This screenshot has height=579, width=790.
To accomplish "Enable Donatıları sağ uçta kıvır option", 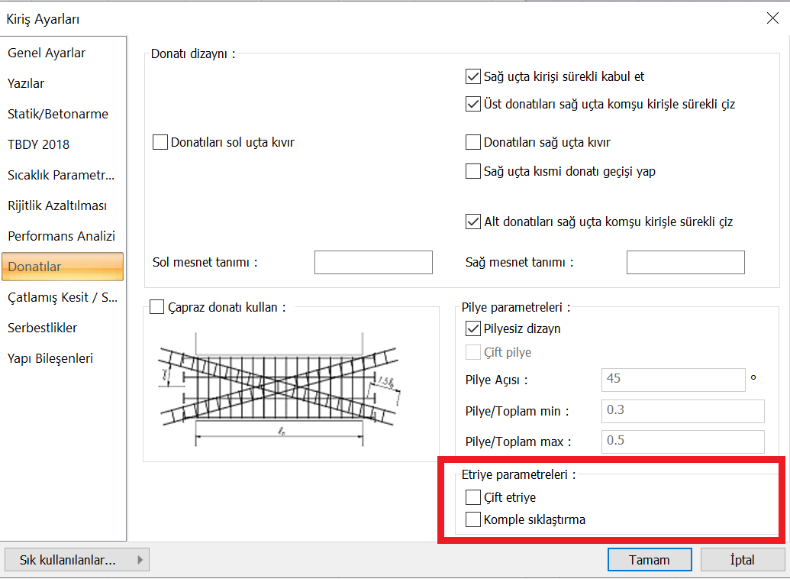I will 473,141.
